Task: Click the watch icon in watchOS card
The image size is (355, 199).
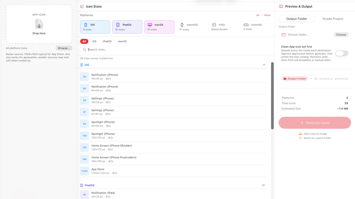Action: pos(182,25)
